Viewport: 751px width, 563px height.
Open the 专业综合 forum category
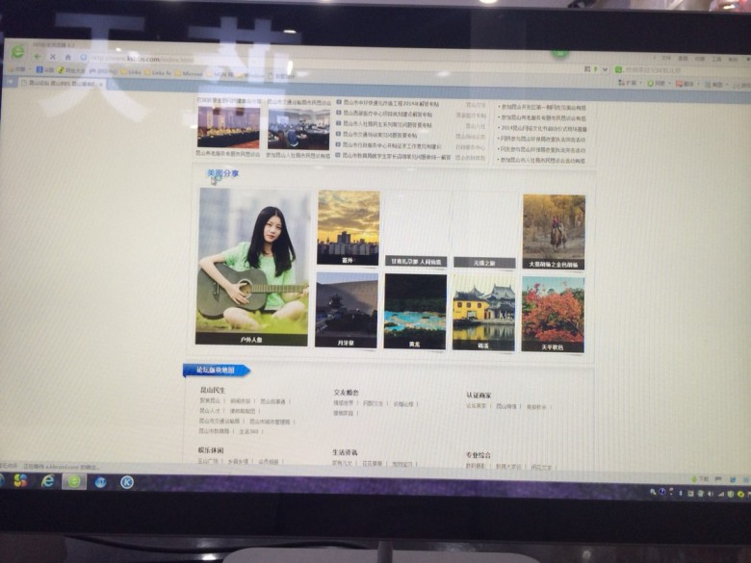tap(478, 455)
